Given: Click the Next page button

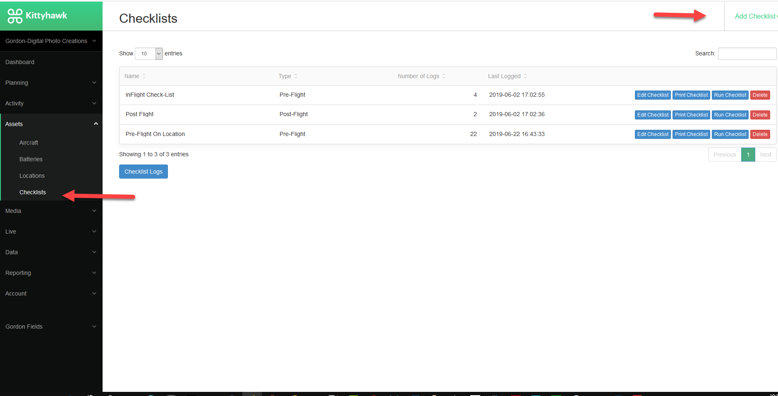Looking at the screenshot, I should coord(766,155).
